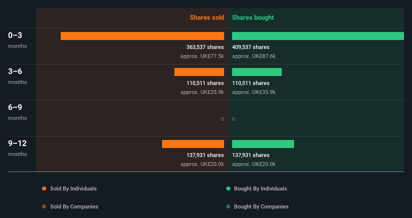Select the Bought By Companies legend label
This screenshot has height=218, width=412.
(261, 207)
